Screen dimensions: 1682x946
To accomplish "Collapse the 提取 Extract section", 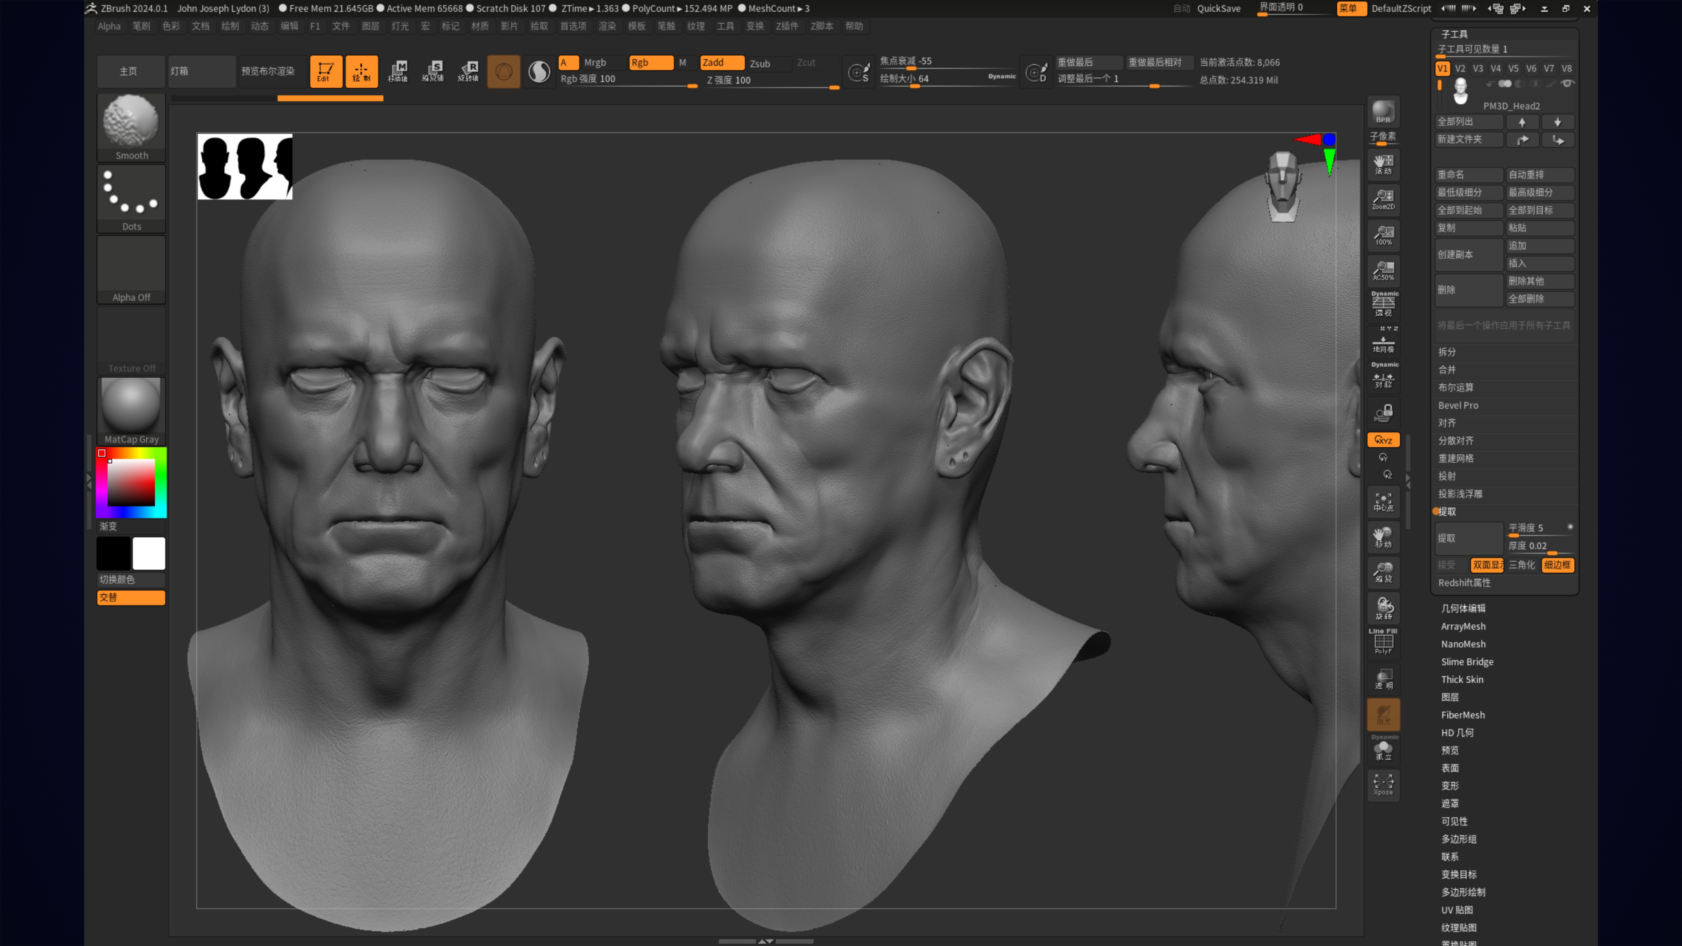I will 1447,512.
